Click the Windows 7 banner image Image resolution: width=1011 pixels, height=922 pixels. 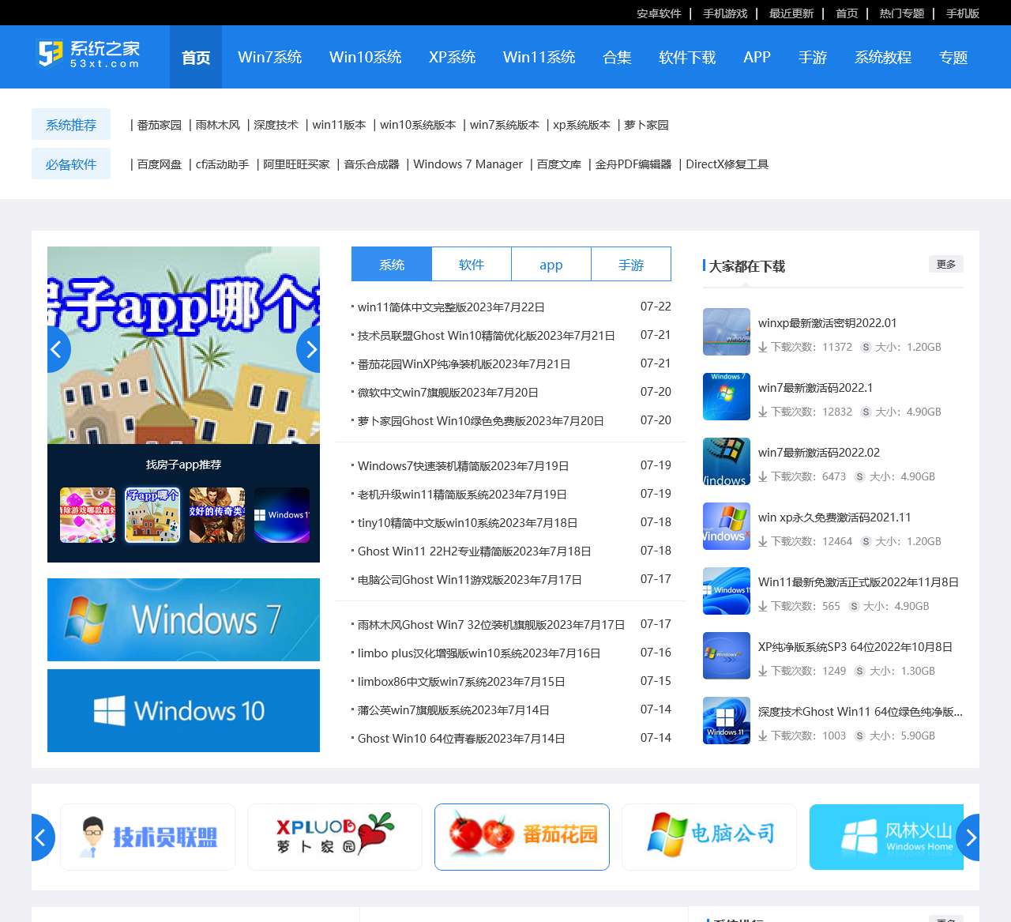(x=183, y=619)
